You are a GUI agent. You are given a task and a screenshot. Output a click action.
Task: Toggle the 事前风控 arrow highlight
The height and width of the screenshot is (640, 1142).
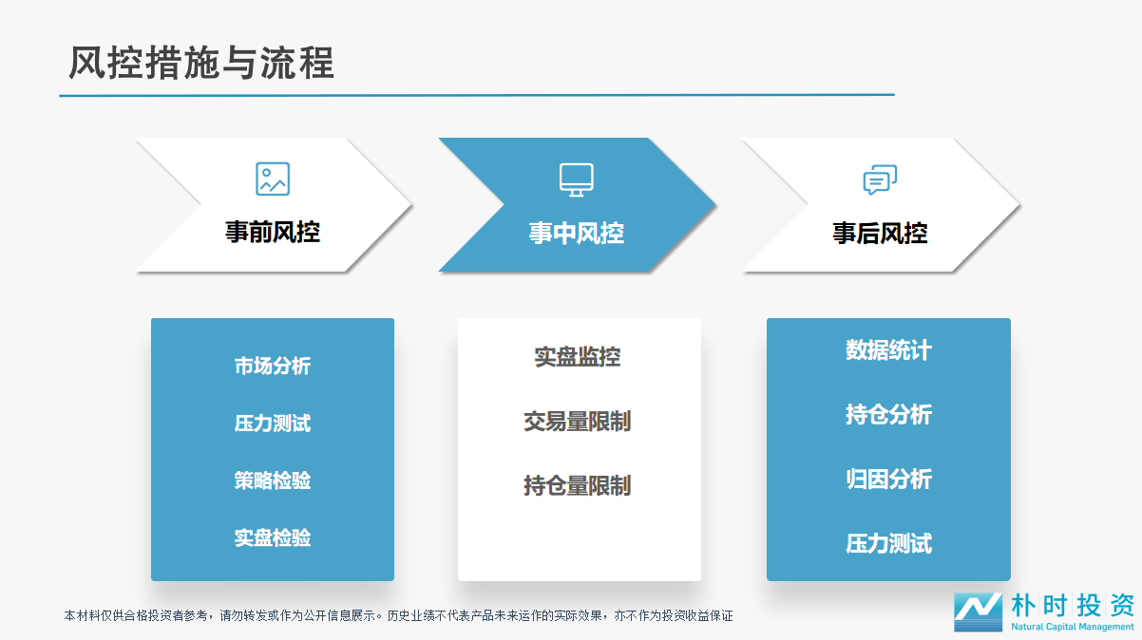tap(273, 205)
